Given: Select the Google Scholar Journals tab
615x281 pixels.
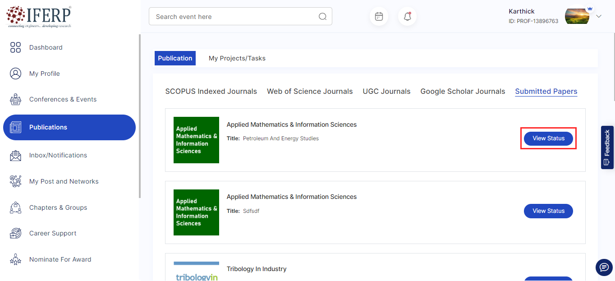Looking at the screenshot, I should (x=463, y=92).
